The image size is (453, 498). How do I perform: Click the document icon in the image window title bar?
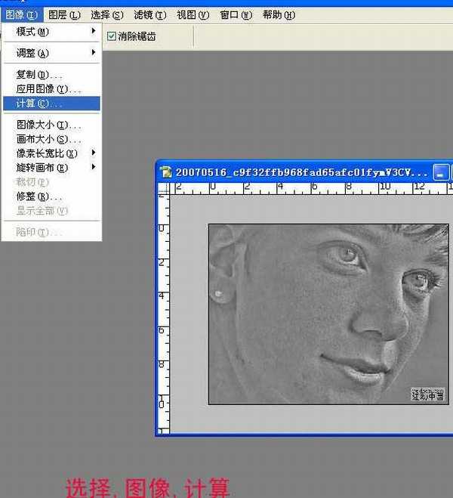coord(166,172)
